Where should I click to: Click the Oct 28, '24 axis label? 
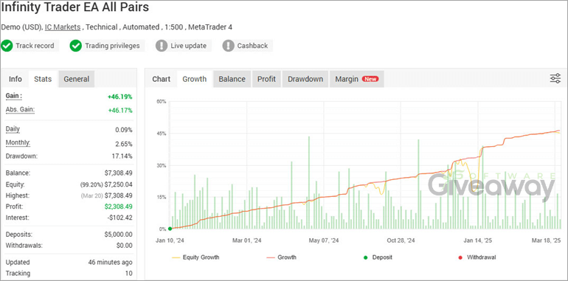(x=401, y=240)
